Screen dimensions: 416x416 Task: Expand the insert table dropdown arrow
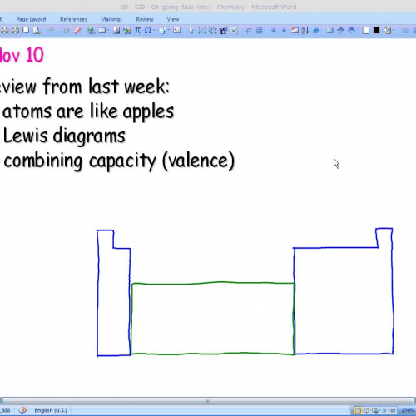pos(108,31)
